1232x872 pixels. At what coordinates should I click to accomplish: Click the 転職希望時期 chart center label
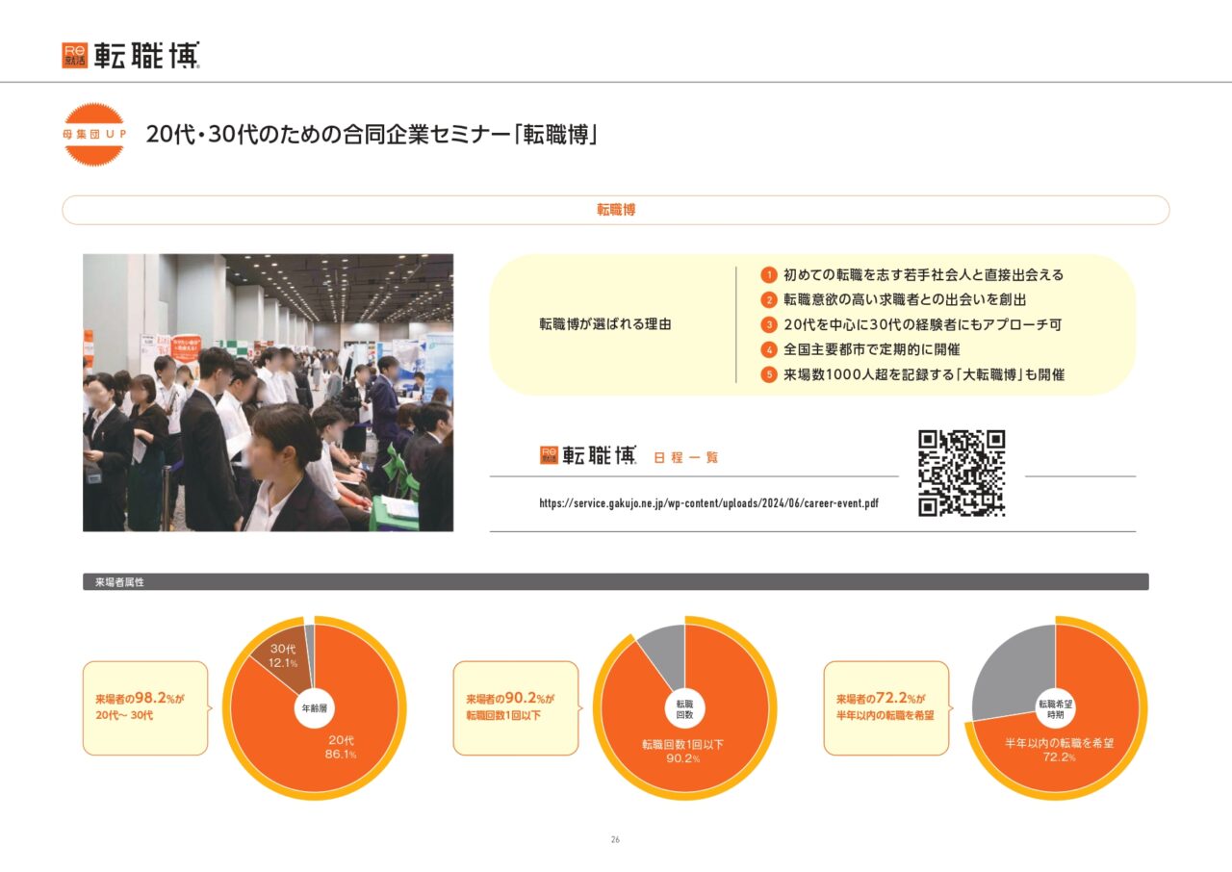pyautogui.click(x=1056, y=709)
